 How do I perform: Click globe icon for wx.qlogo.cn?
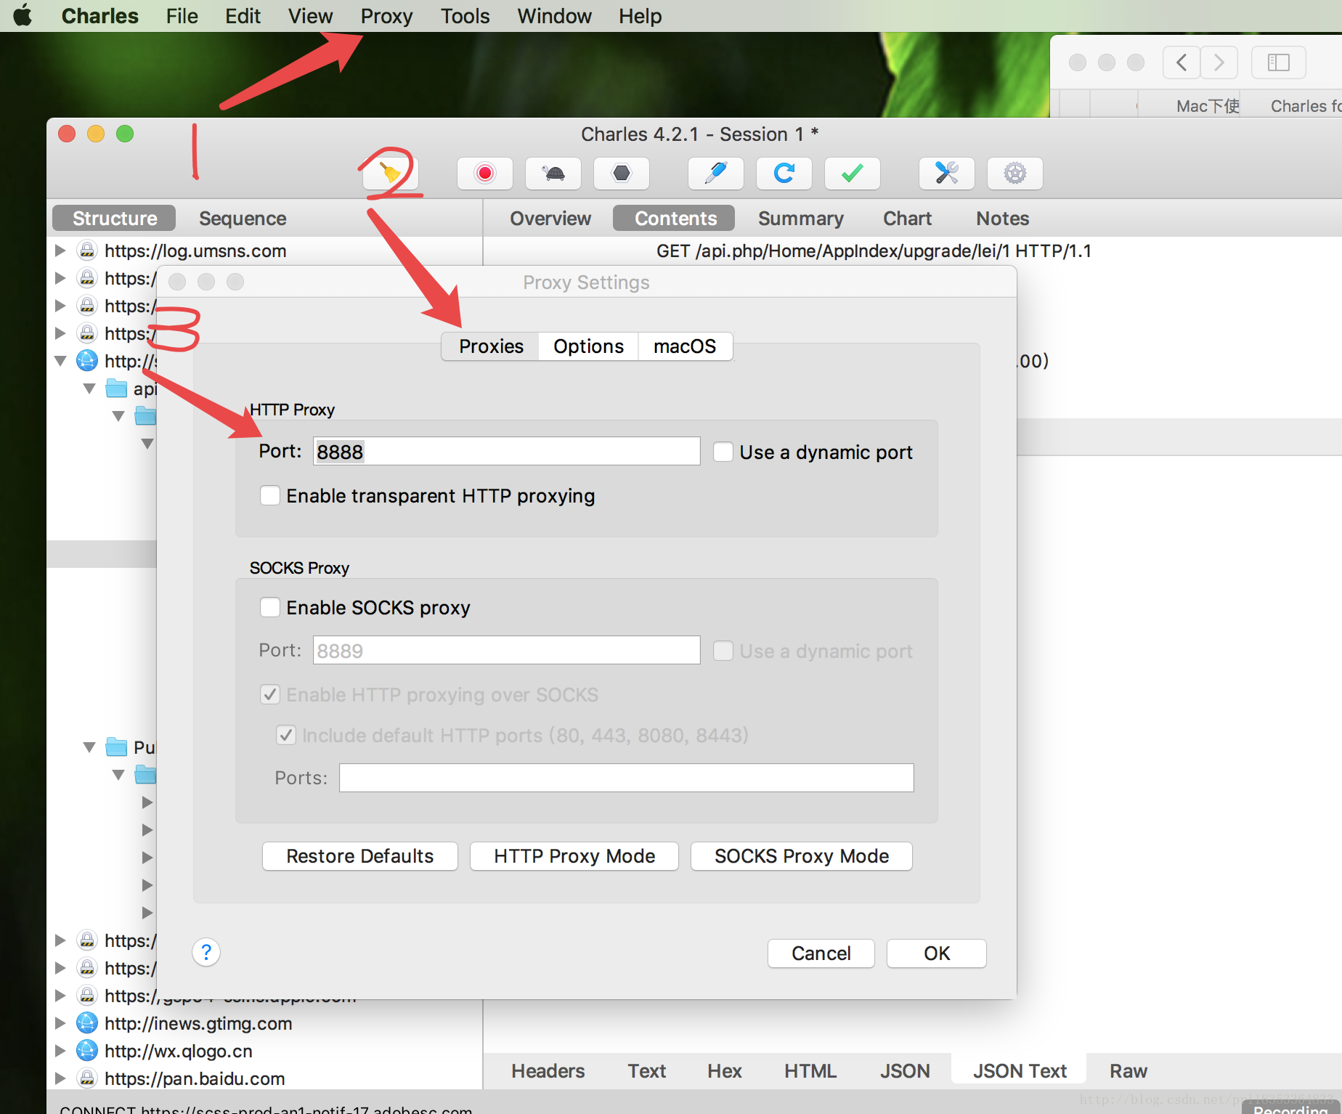coord(87,1051)
